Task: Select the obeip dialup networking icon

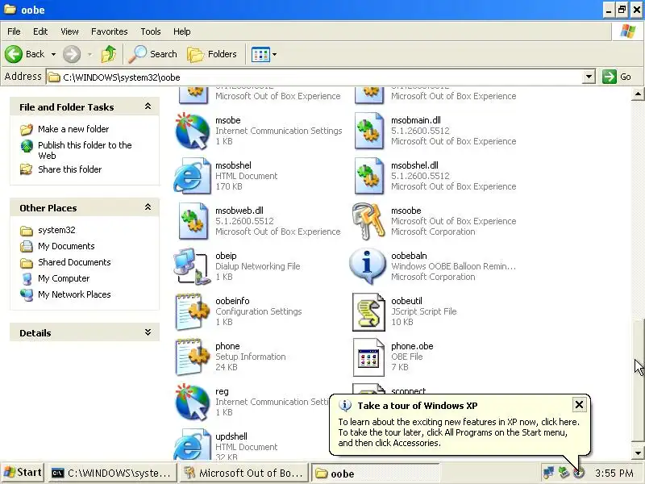Action: pos(192,266)
